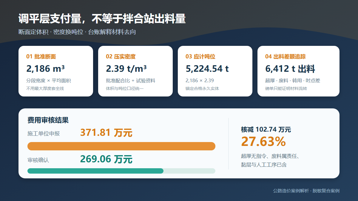Viewport: 358px width, 201px height.
Task: Click the text 核减 102.74 万元
Action: tap(266, 130)
